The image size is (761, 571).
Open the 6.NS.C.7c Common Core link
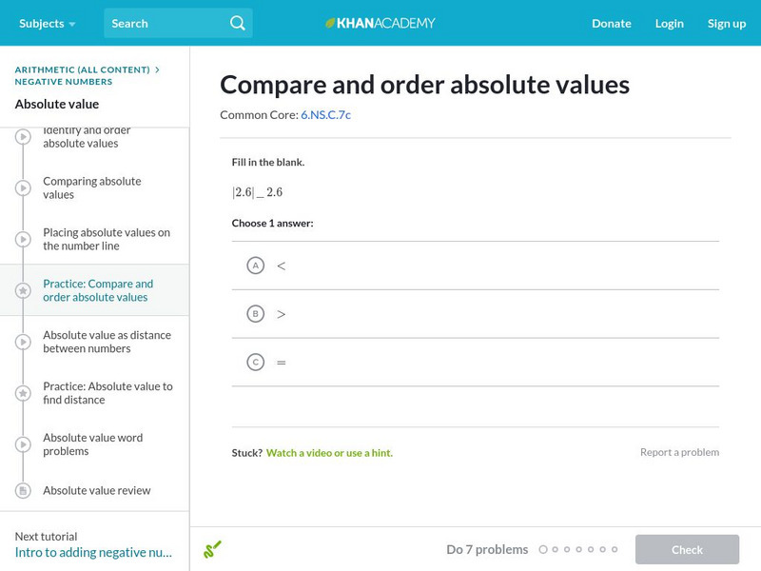coord(325,115)
